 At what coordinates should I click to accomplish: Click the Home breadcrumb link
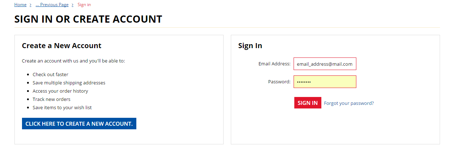point(20,5)
